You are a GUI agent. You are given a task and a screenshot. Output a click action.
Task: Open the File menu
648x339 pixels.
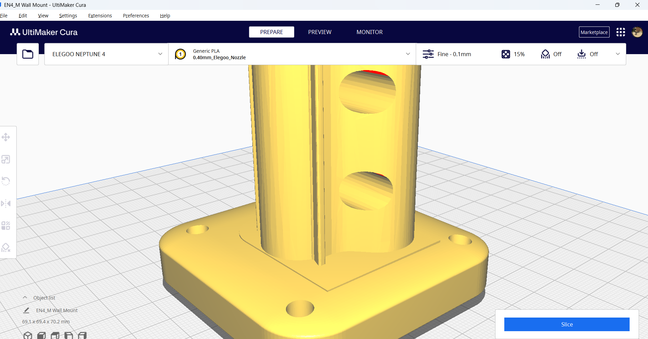pyautogui.click(x=4, y=16)
